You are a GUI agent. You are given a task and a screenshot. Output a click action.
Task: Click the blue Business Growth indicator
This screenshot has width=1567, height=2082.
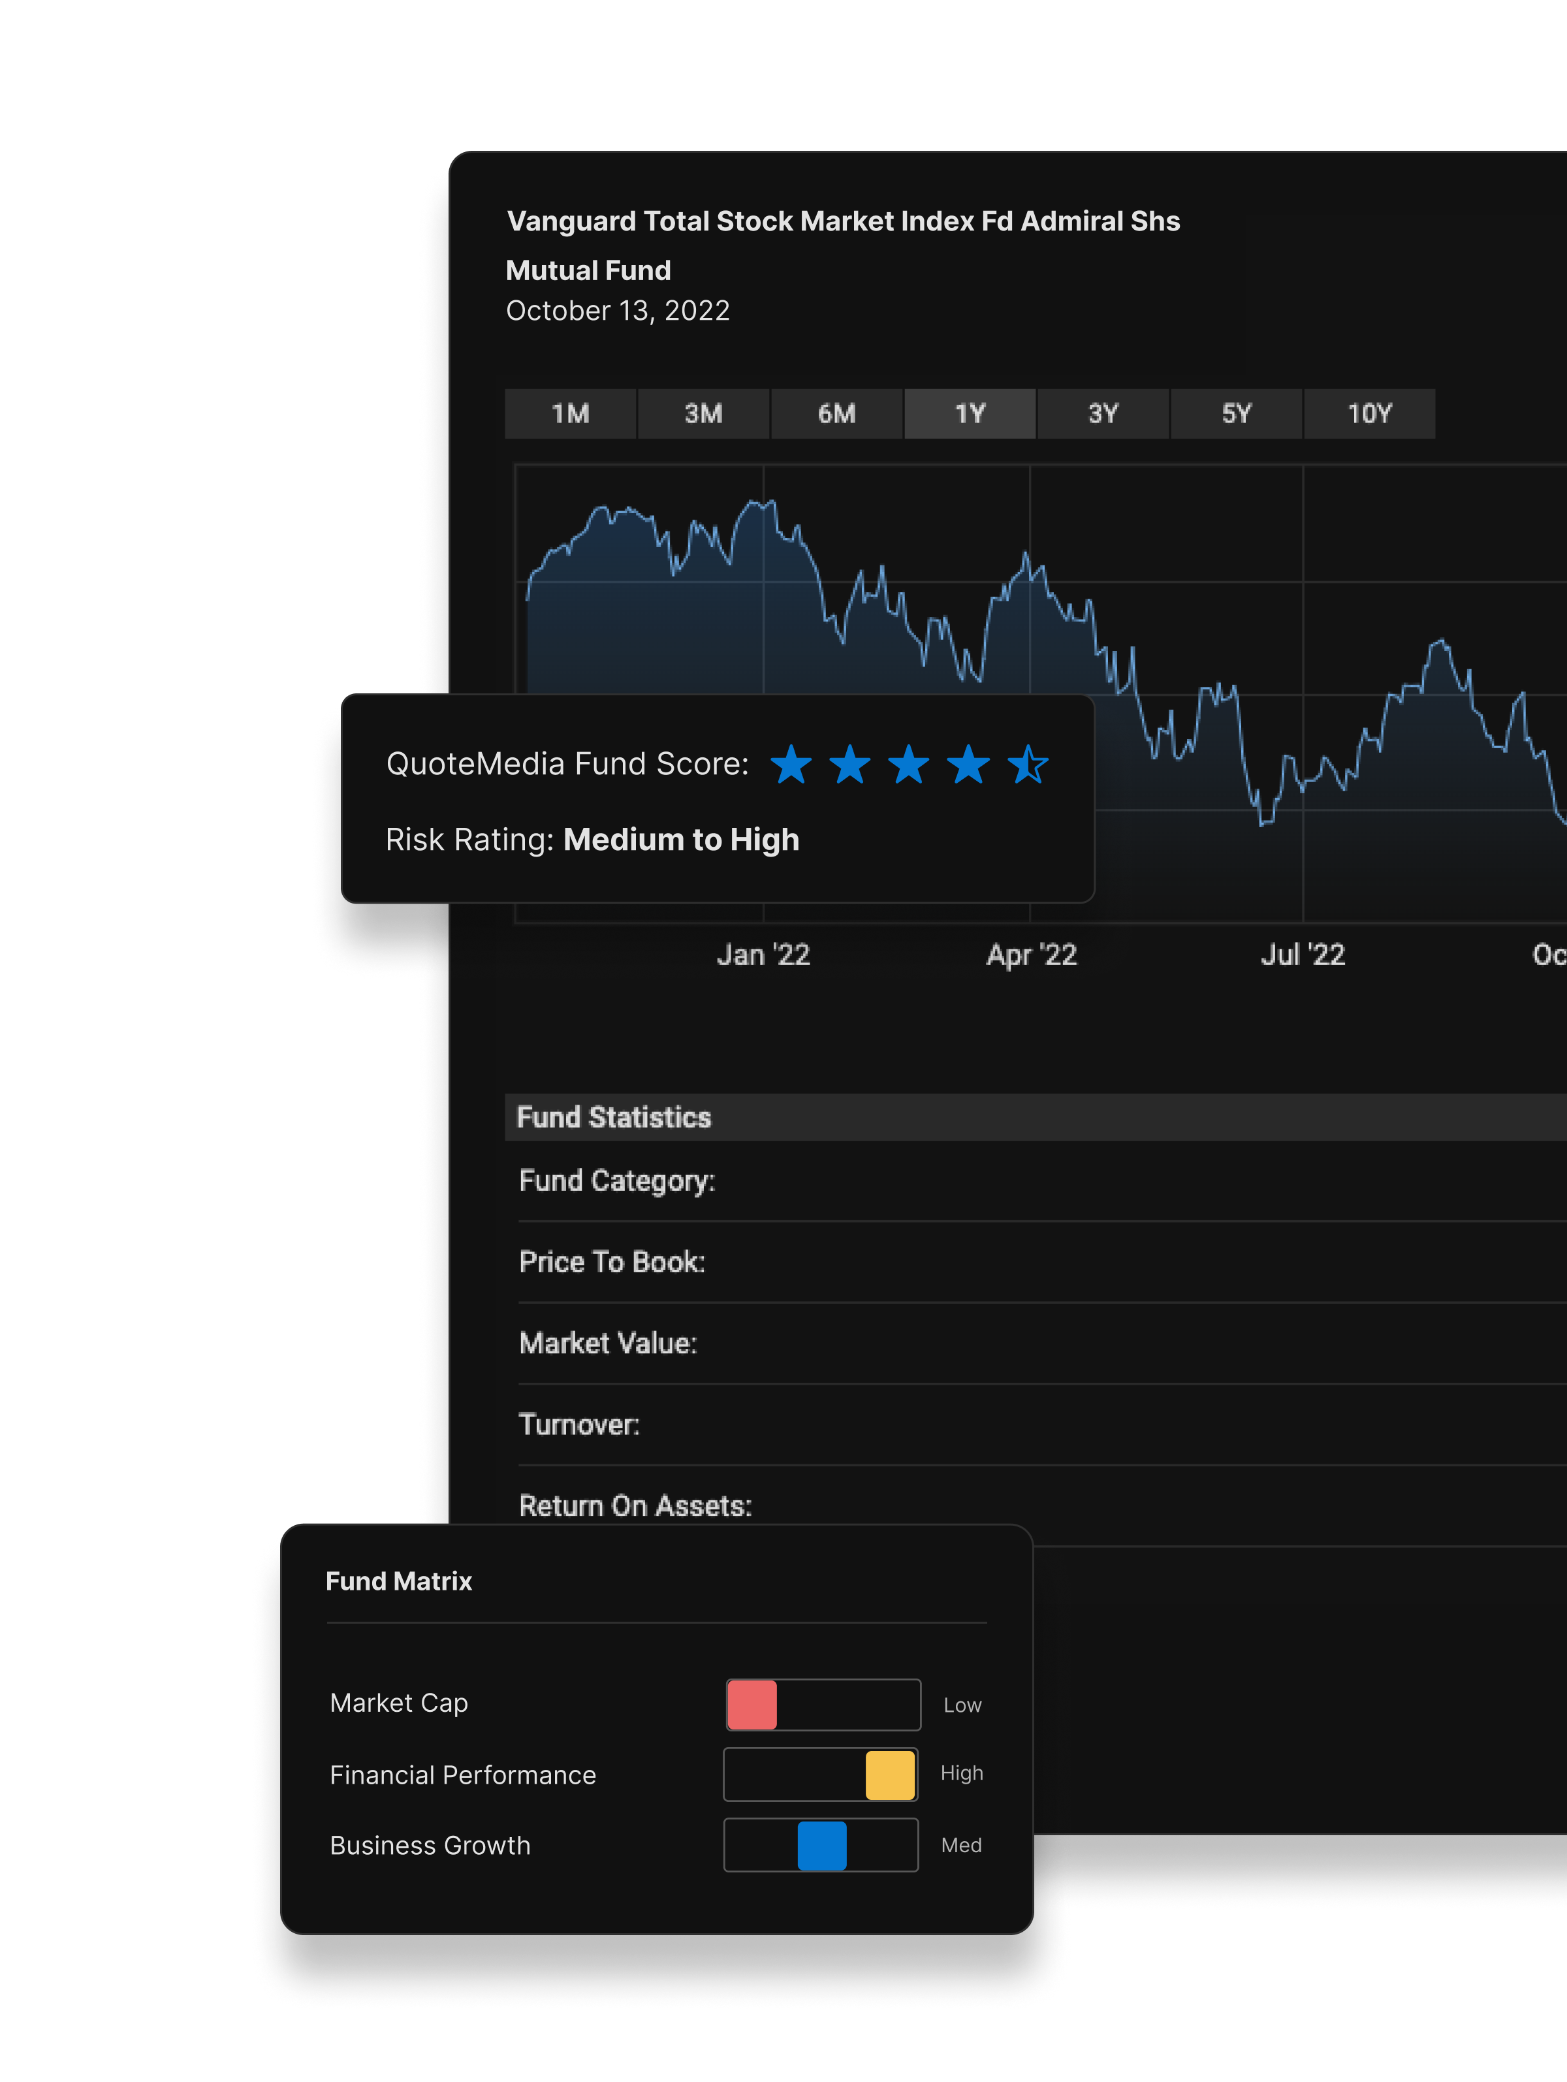pos(821,1846)
